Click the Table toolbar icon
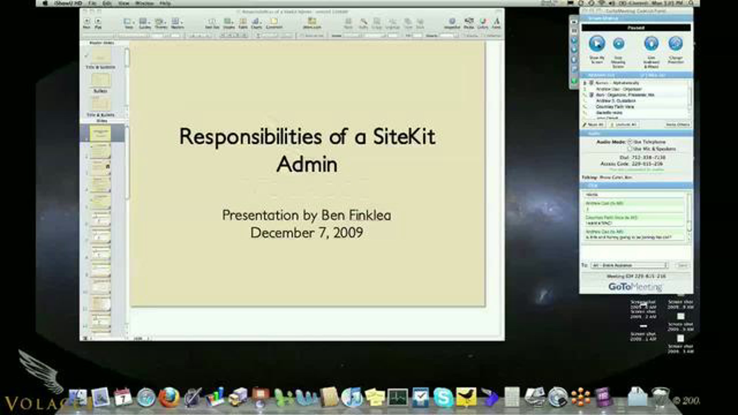This screenshot has width=738, height=415. [243, 22]
